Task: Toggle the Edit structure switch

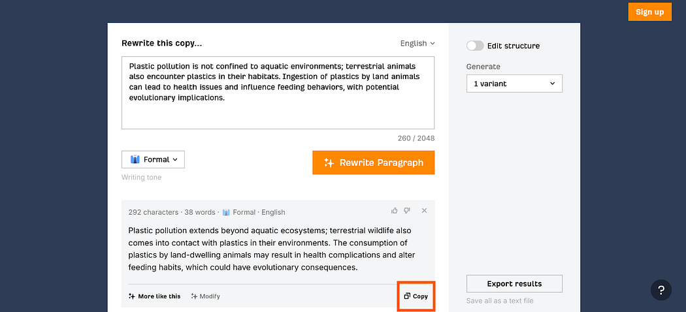Action: click(475, 46)
